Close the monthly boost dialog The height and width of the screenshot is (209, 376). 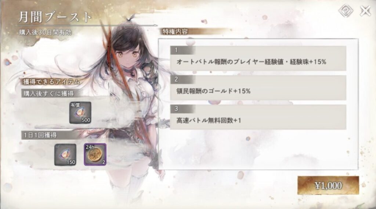365,11
